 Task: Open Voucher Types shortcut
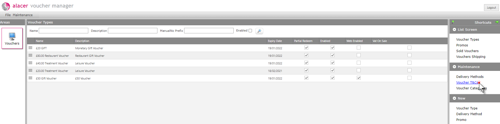(x=468, y=40)
